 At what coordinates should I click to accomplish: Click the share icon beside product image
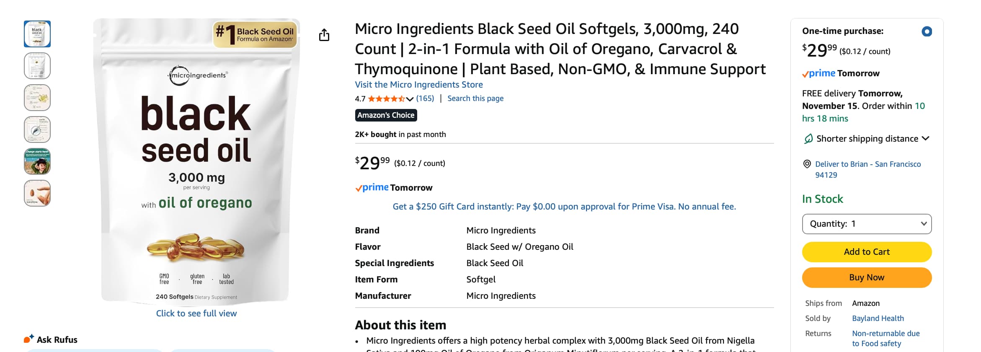point(324,35)
